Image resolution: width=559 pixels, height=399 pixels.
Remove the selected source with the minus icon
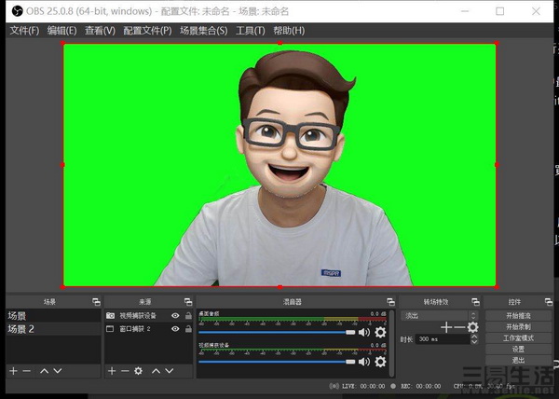tap(125, 371)
